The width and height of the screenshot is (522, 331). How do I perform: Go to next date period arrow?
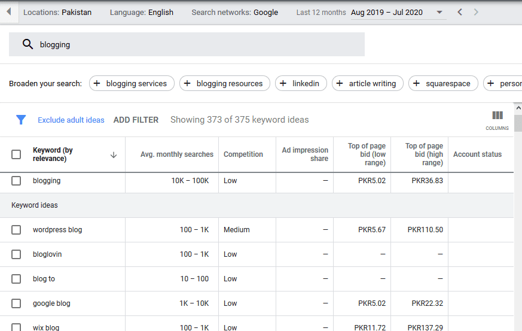pos(476,12)
